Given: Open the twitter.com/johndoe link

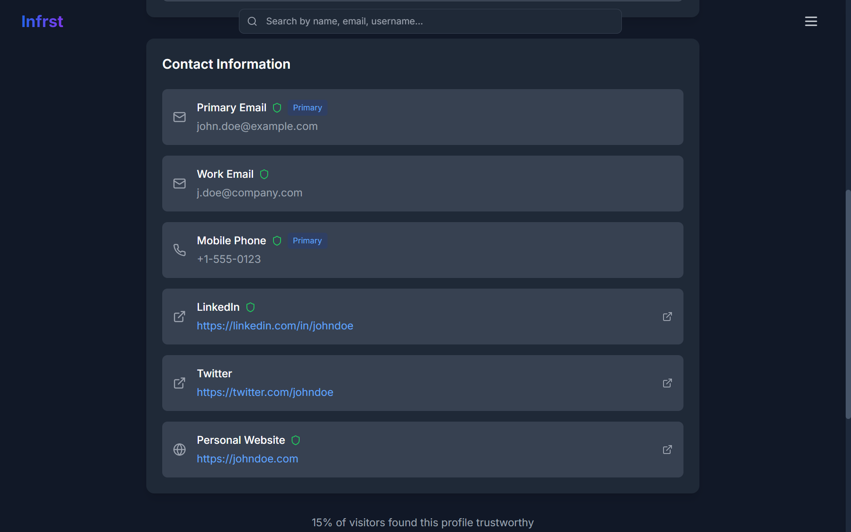Looking at the screenshot, I should pyautogui.click(x=265, y=392).
